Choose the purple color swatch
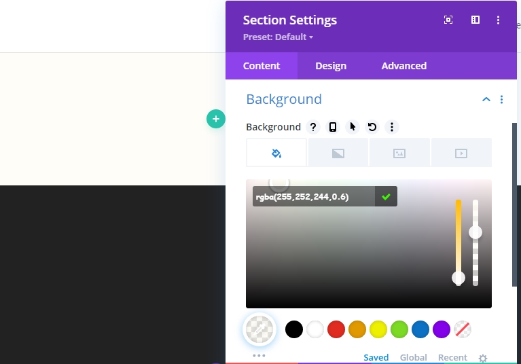 (x=442, y=329)
